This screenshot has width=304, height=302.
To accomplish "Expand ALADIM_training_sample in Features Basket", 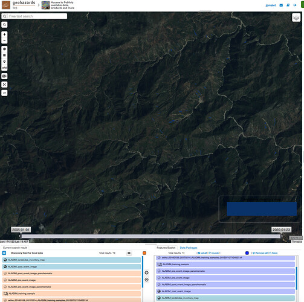I will click(x=225, y=265).
